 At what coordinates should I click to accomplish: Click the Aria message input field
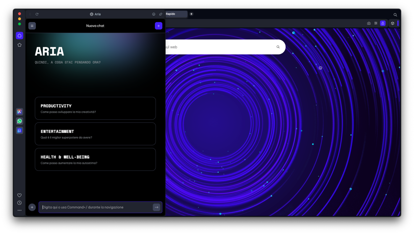coord(96,207)
